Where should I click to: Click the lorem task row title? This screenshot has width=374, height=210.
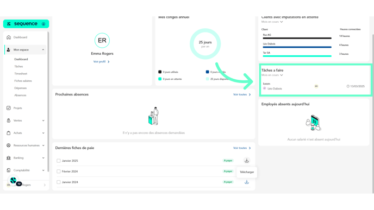[266, 84]
